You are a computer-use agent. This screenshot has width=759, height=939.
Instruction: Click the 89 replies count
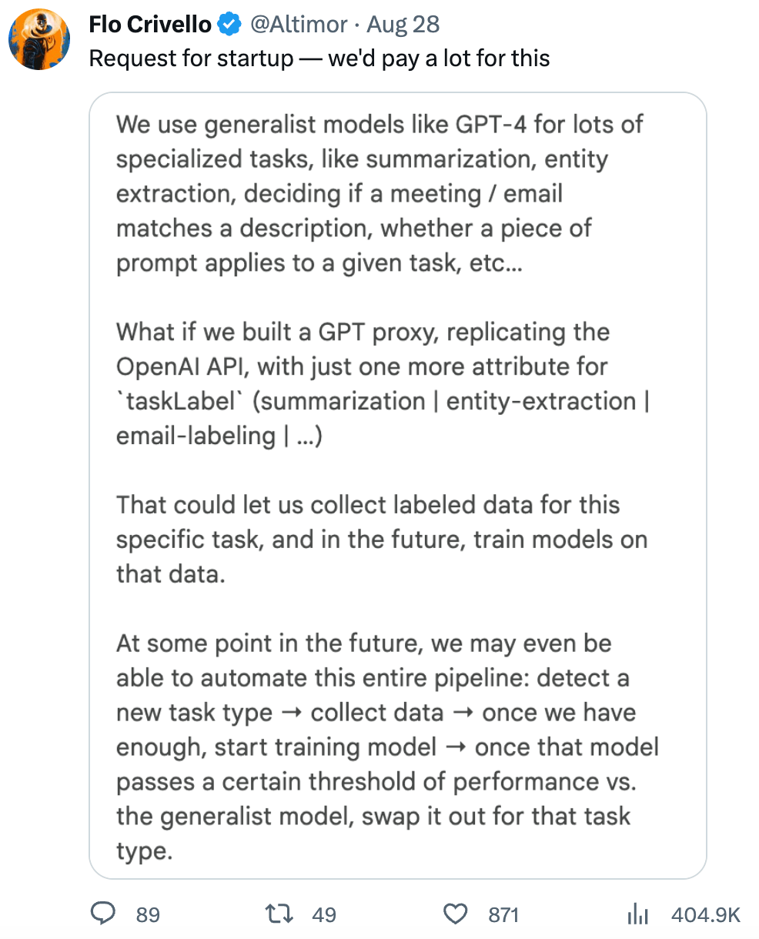click(148, 914)
